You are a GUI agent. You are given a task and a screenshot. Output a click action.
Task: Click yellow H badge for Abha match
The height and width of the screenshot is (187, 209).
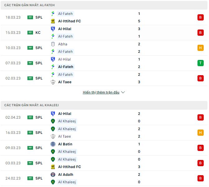coord(200,48)
